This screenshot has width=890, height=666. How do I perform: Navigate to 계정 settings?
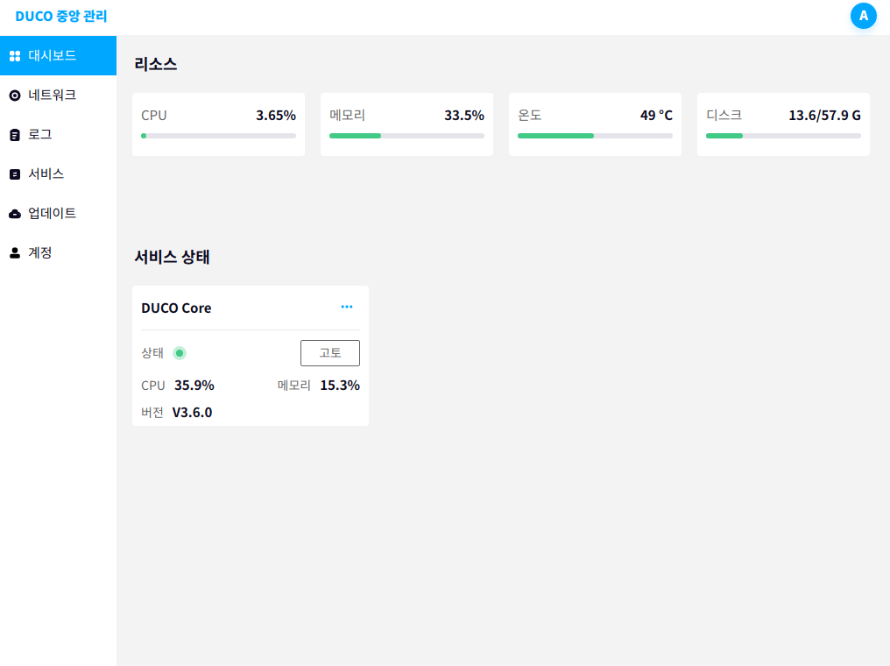[x=58, y=252]
